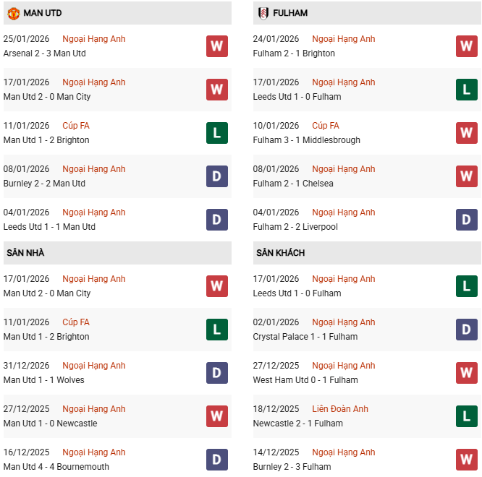Select the SÂN NHÀ section header

tap(26, 253)
